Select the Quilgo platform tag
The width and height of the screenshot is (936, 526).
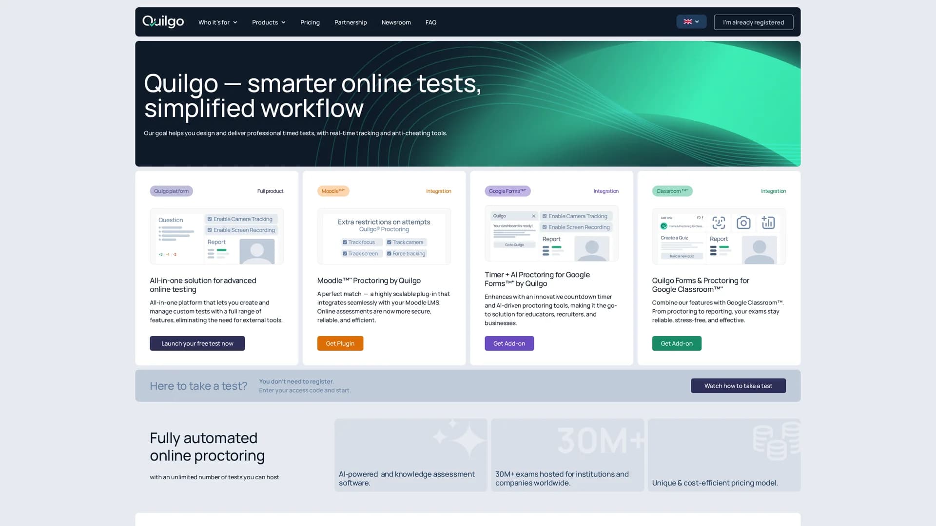[x=171, y=191]
